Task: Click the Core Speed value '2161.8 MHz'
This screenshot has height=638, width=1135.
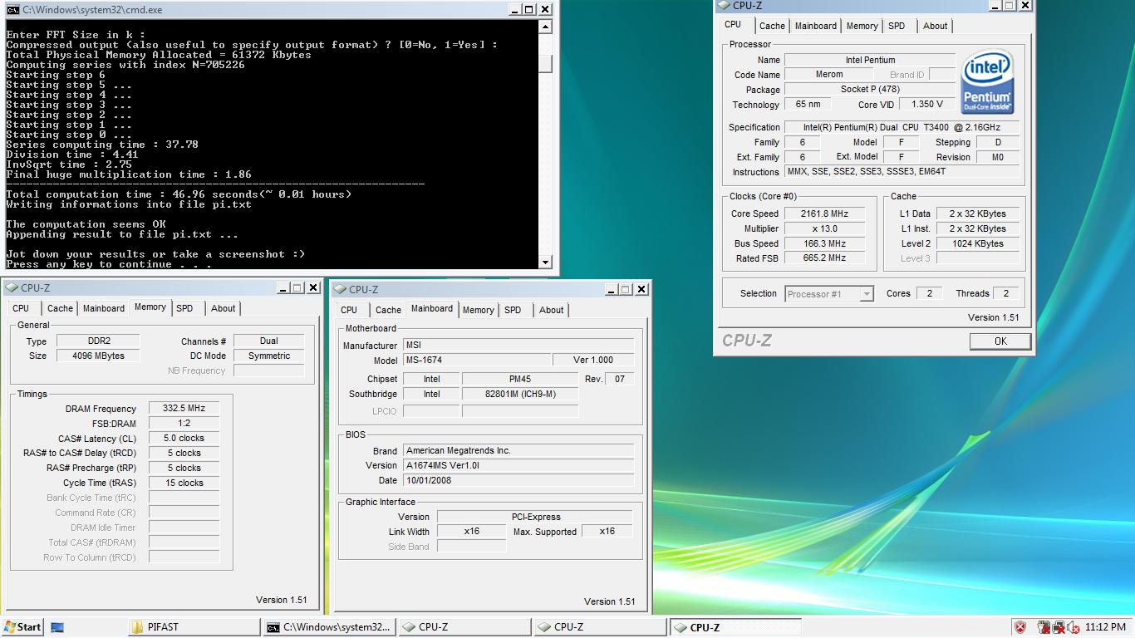Action: click(824, 213)
